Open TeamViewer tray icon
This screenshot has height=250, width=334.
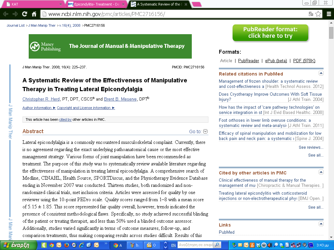[x=281, y=245]
